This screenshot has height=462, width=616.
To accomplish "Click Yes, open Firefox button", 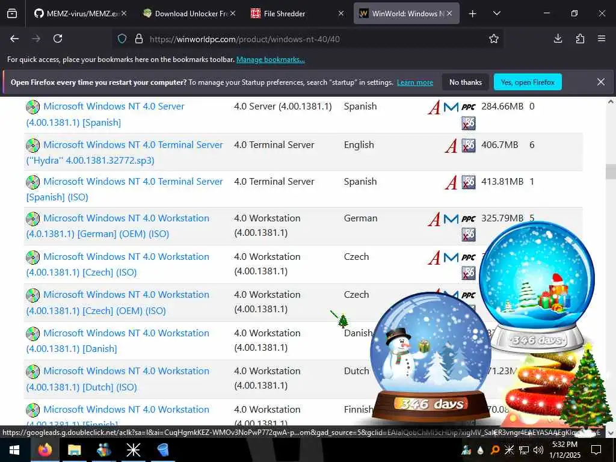I will (x=528, y=82).
